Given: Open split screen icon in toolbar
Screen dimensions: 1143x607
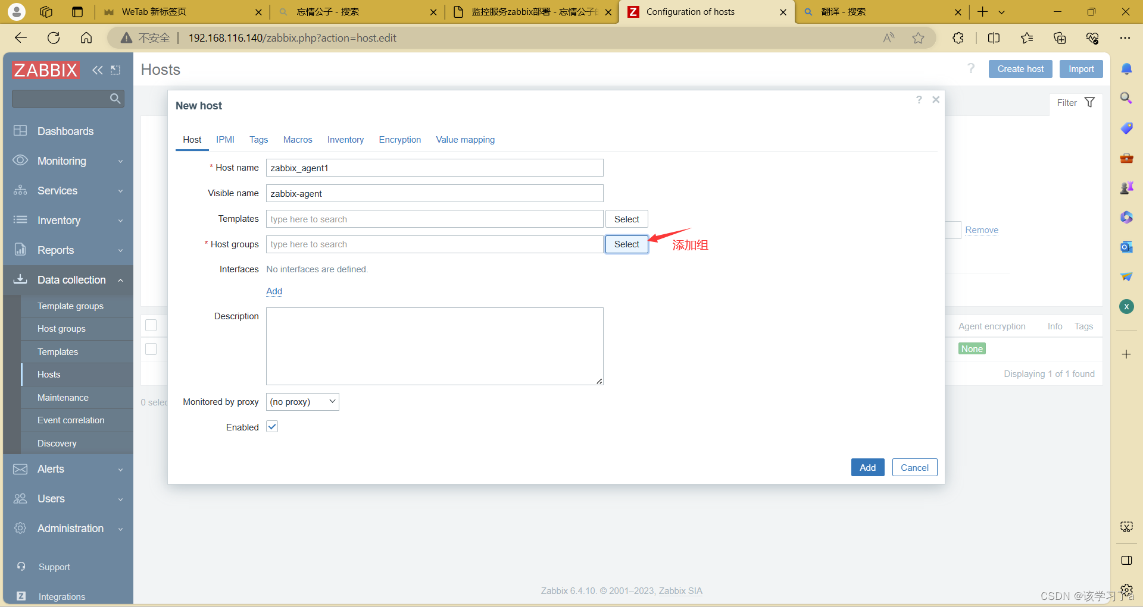Looking at the screenshot, I should [x=994, y=38].
